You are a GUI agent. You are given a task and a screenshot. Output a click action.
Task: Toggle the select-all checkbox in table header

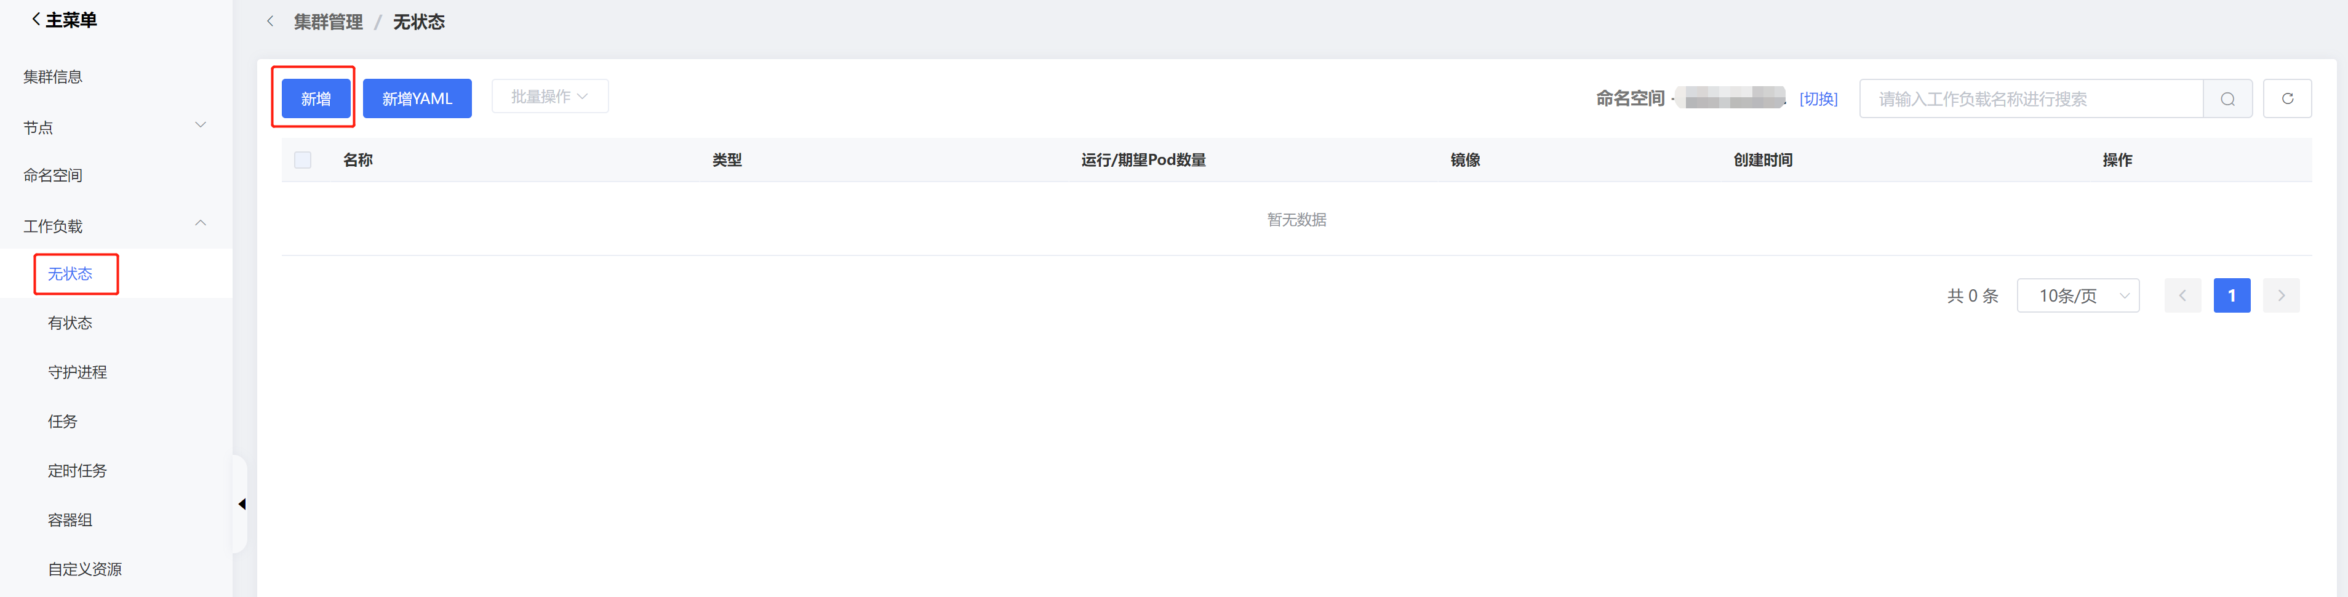pyautogui.click(x=303, y=159)
